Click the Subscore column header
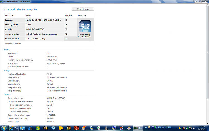 tap(68, 15)
